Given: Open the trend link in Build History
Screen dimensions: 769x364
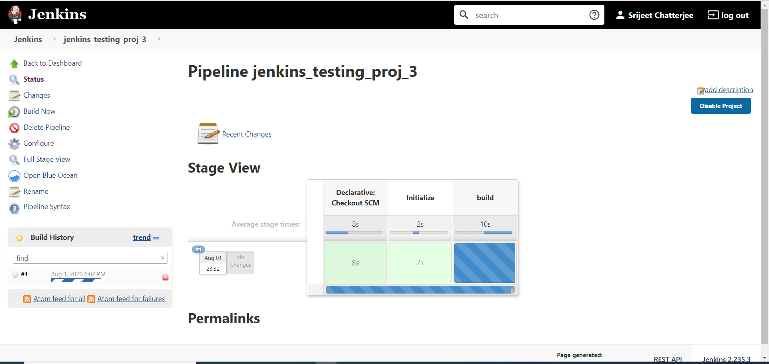Looking at the screenshot, I should pyautogui.click(x=141, y=237).
